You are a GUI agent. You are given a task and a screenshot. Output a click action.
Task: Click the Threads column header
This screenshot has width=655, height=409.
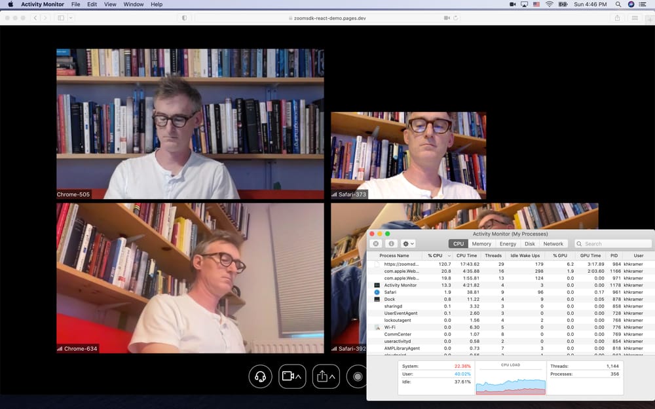[x=493, y=255]
